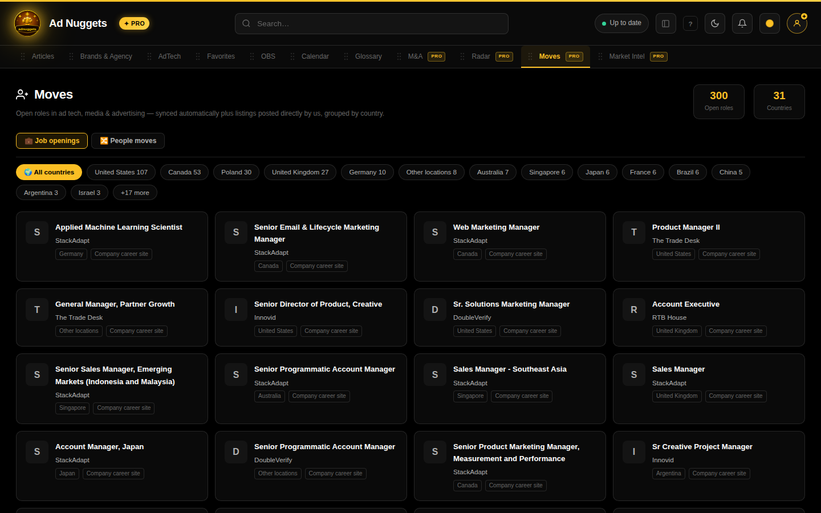The width and height of the screenshot is (821, 513).
Task: Open the user profile avatar icon
Action: [797, 23]
